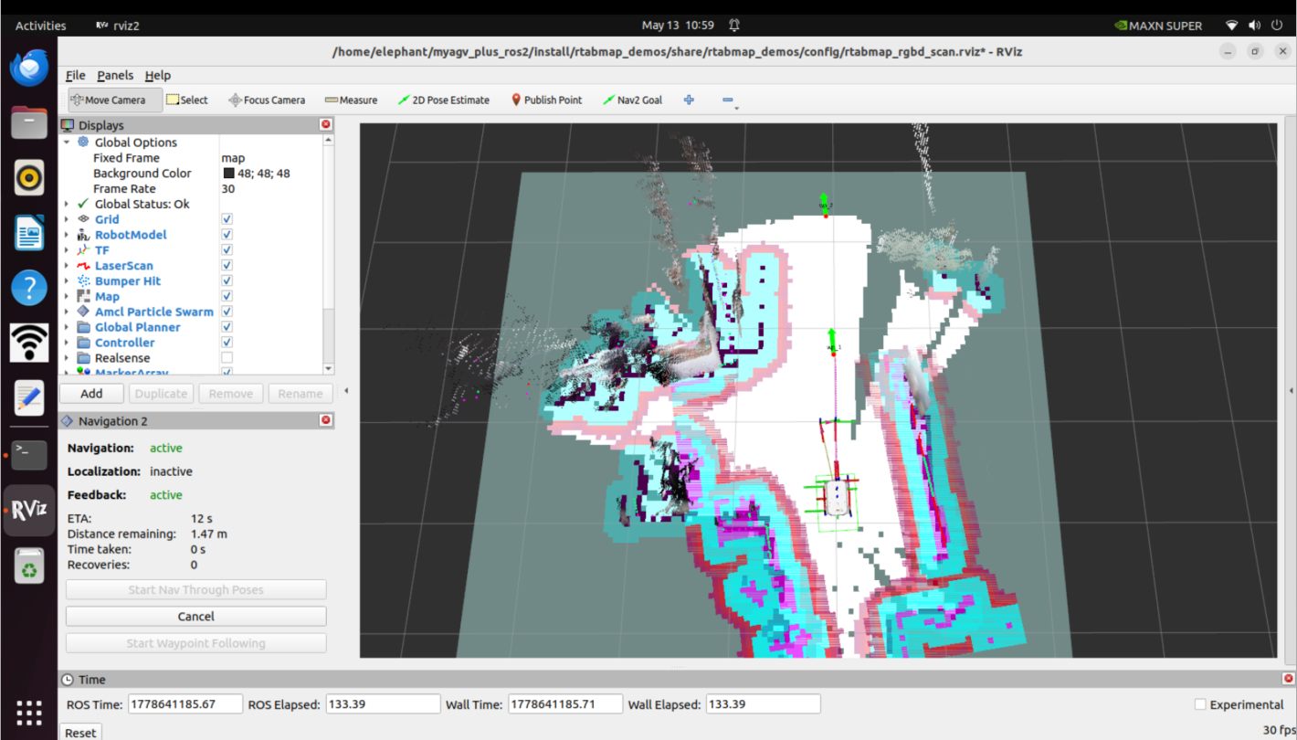Expand the Grid display properties
This screenshot has width=1297, height=740.
(x=67, y=219)
